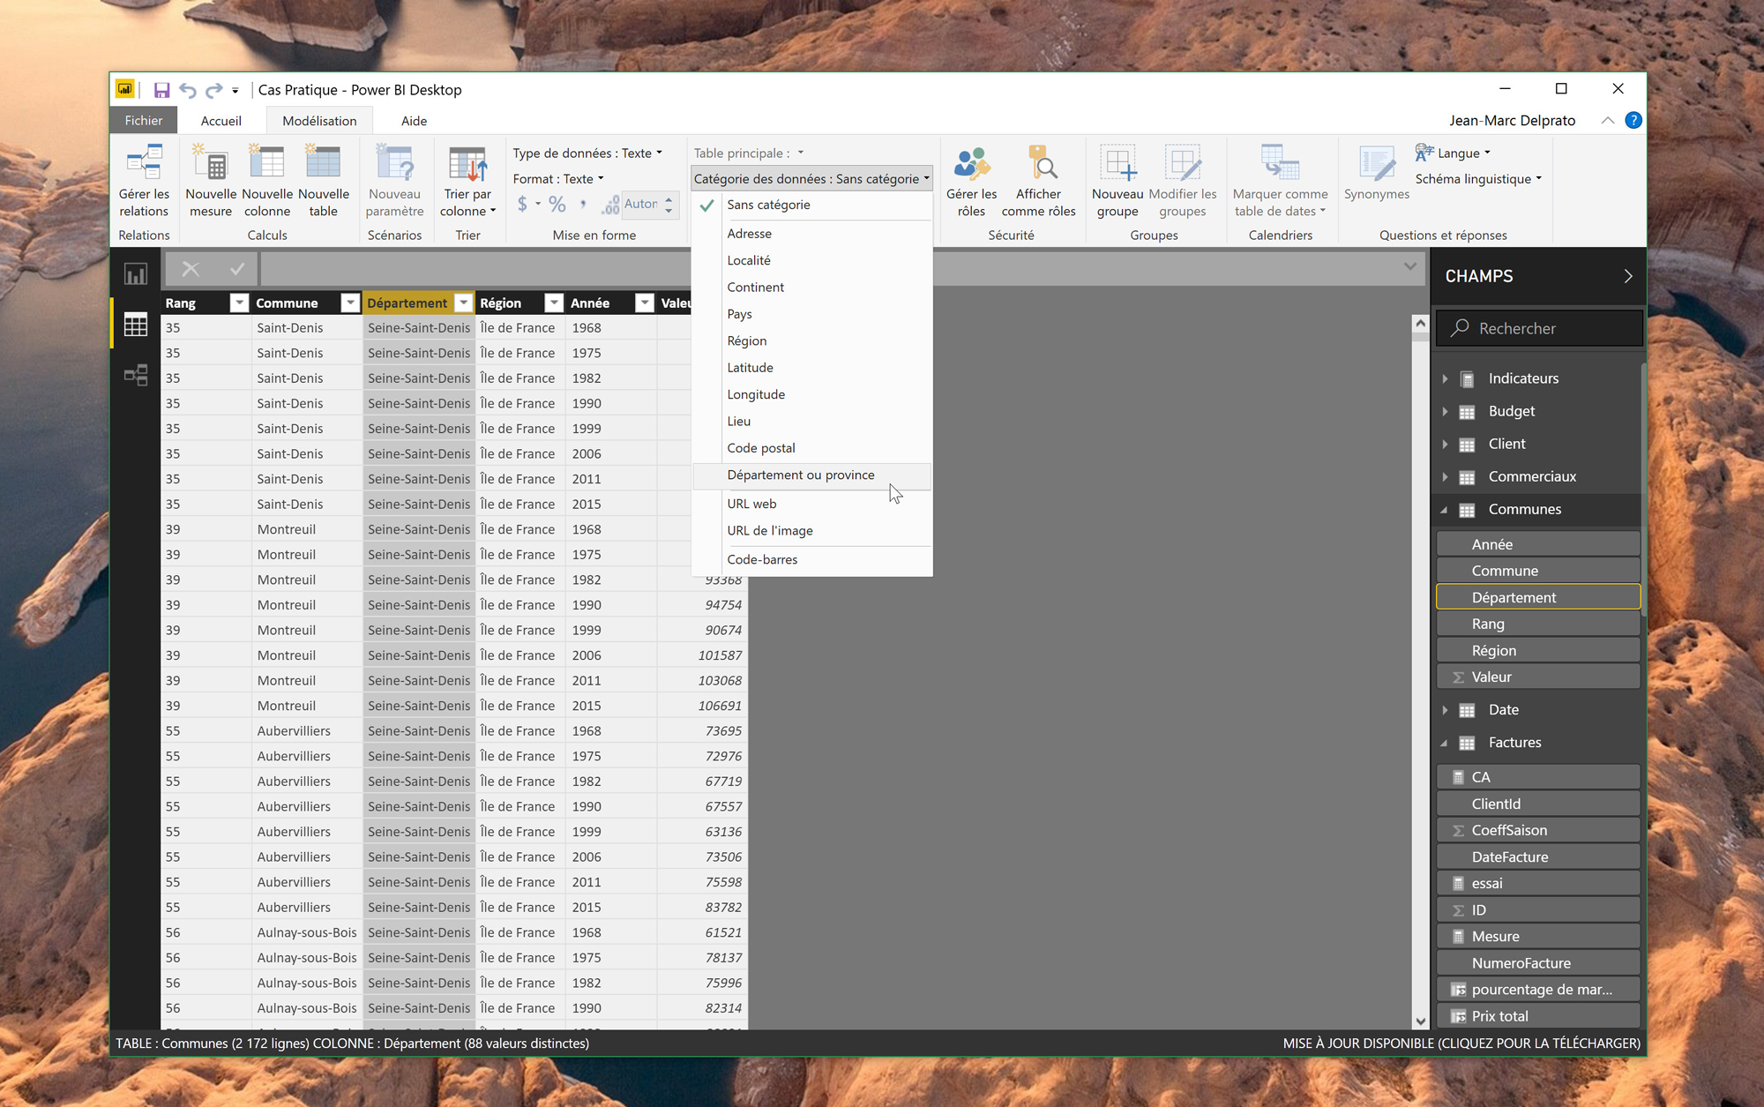Open Jean-Marc Delprato account
This screenshot has height=1107, width=1764.
click(x=1512, y=121)
